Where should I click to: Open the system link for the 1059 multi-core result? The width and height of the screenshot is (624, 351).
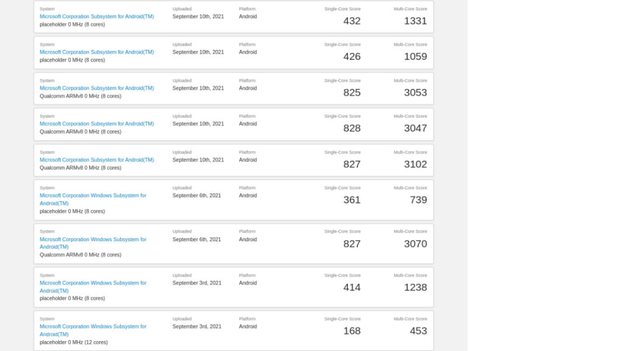(x=96, y=52)
